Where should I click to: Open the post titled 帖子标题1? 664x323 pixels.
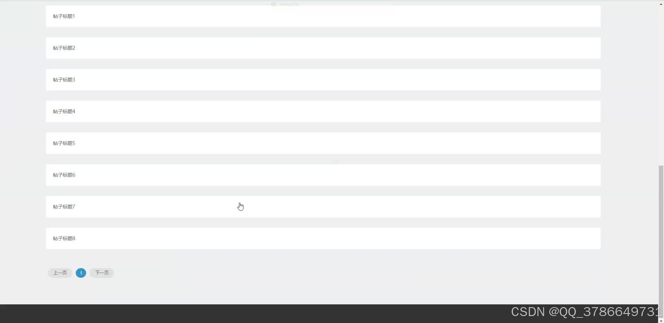(323, 16)
